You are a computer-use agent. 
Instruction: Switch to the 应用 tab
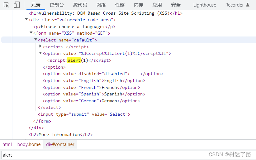pyautogui.click(x=157, y=5)
